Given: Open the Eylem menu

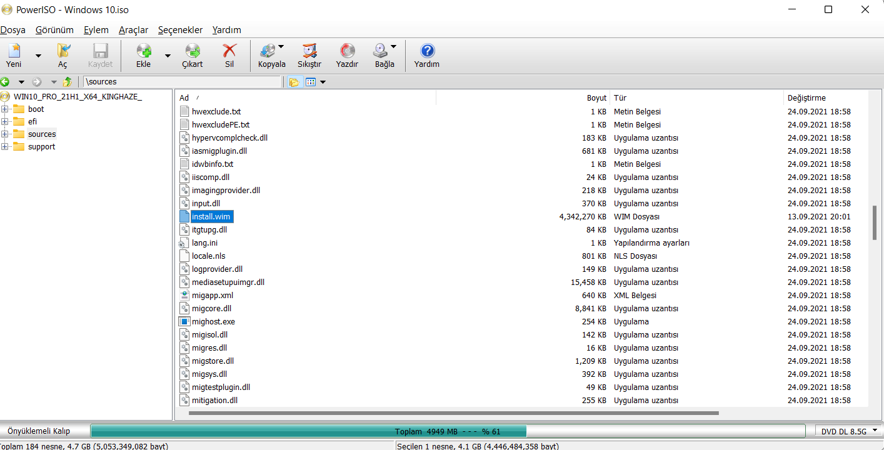Looking at the screenshot, I should tap(96, 30).
